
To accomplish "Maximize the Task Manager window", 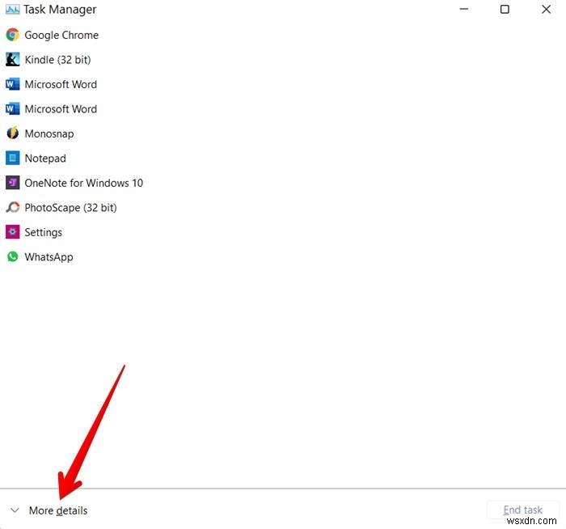I will (x=505, y=9).
